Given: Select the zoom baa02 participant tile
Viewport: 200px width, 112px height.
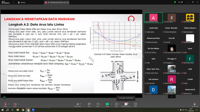Looking at the screenshot, I should tap(172, 18).
